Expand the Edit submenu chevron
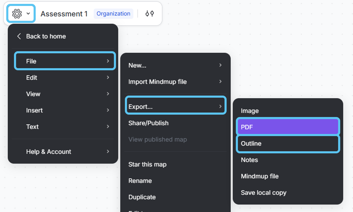Screen dimensions: 353x212 (x=108, y=77)
